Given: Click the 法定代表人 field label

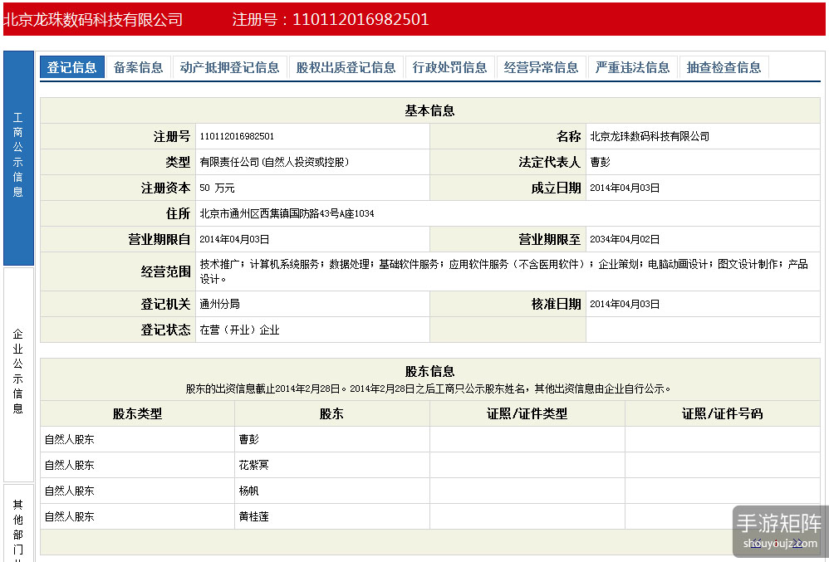Looking at the screenshot, I should coord(549,162).
